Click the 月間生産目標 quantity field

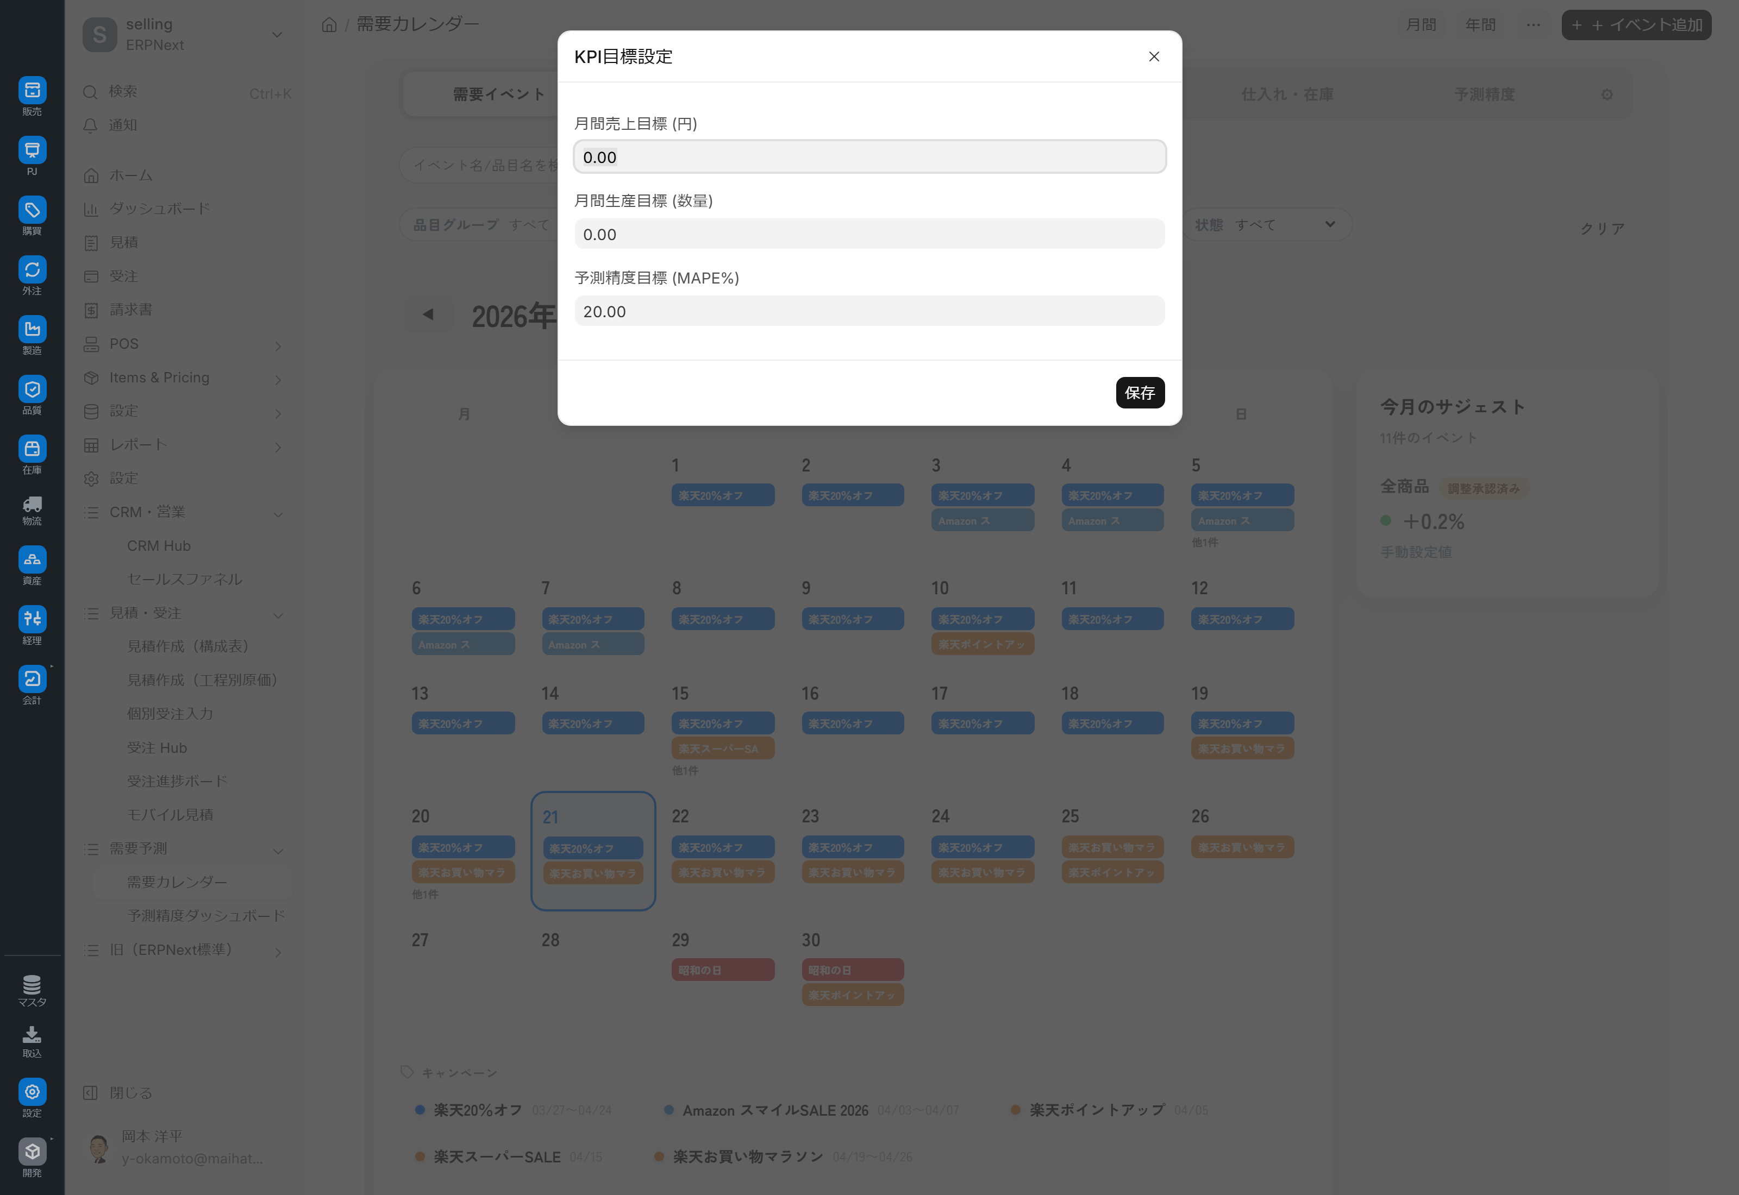tap(869, 234)
